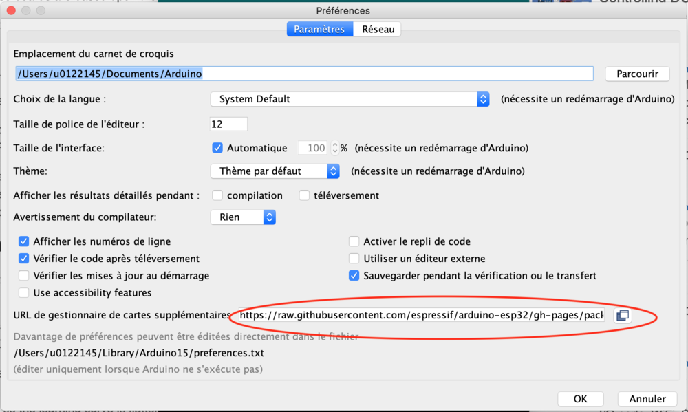Enable Utiliser un éditeur externe

pos(354,259)
